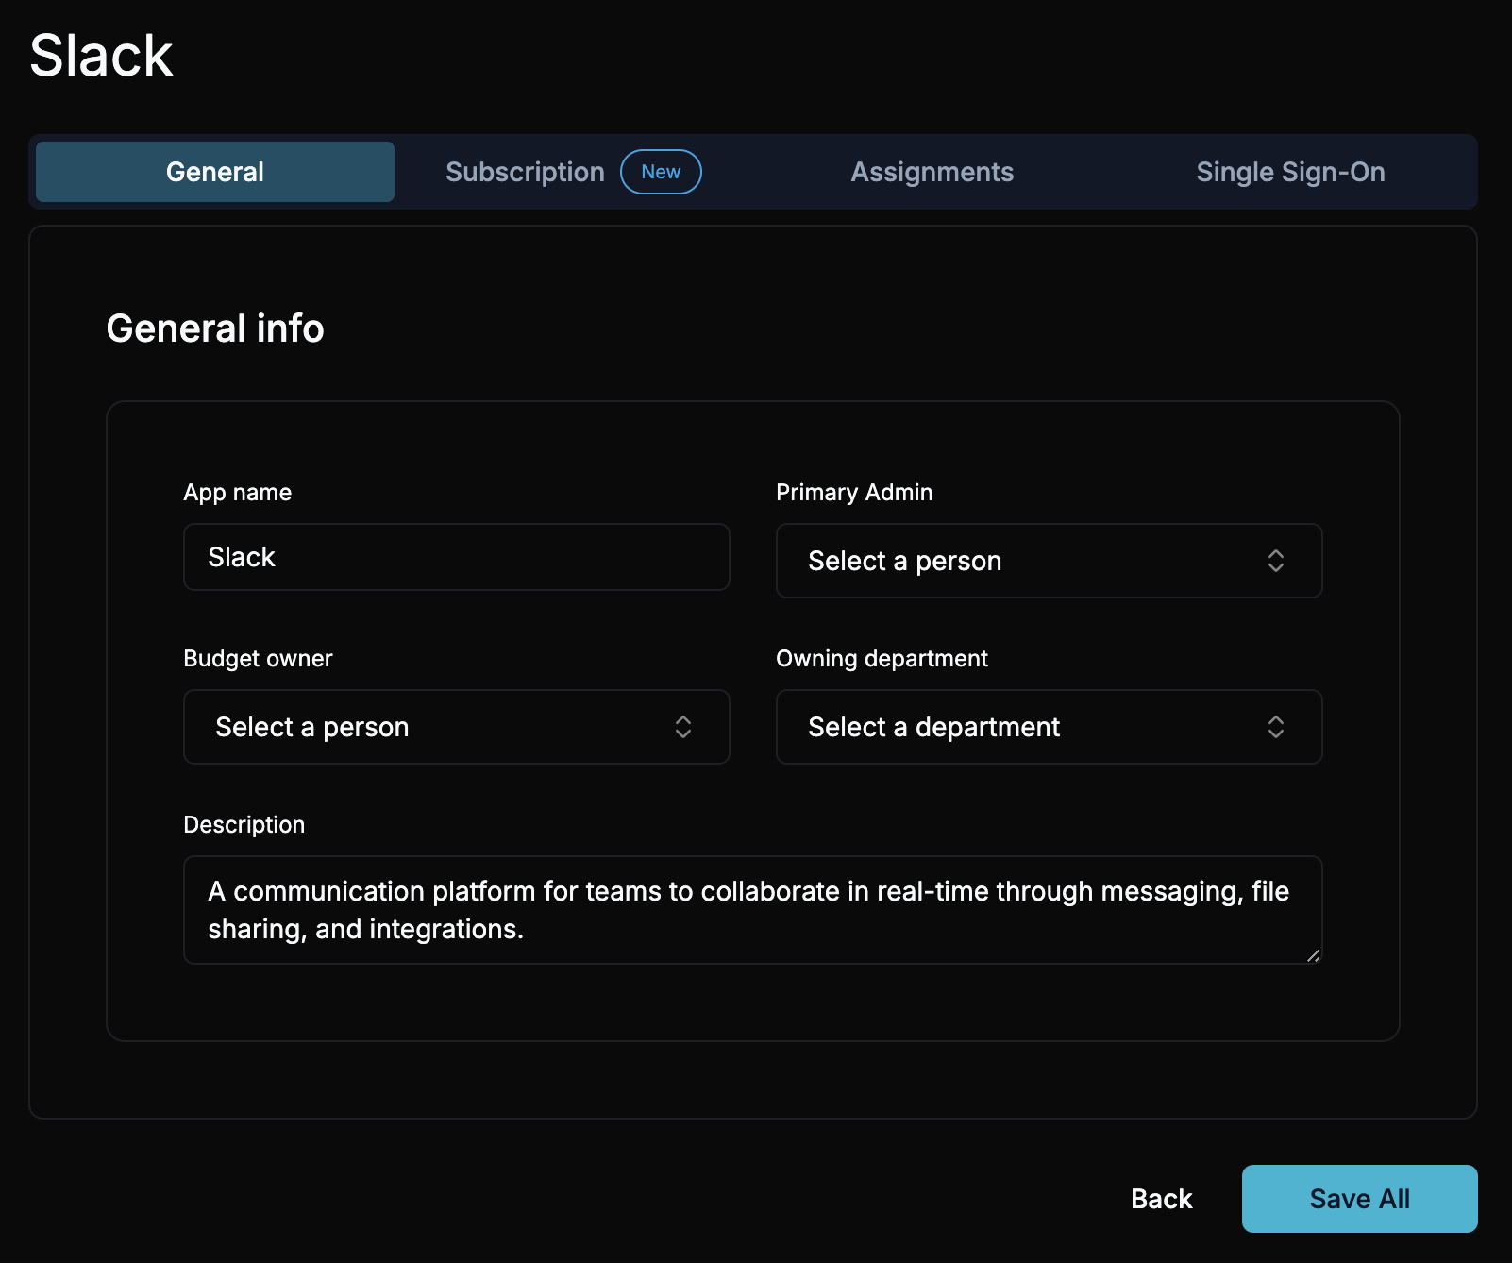
Task: Open the Primary Admin person selector
Action: (1049, 561)
